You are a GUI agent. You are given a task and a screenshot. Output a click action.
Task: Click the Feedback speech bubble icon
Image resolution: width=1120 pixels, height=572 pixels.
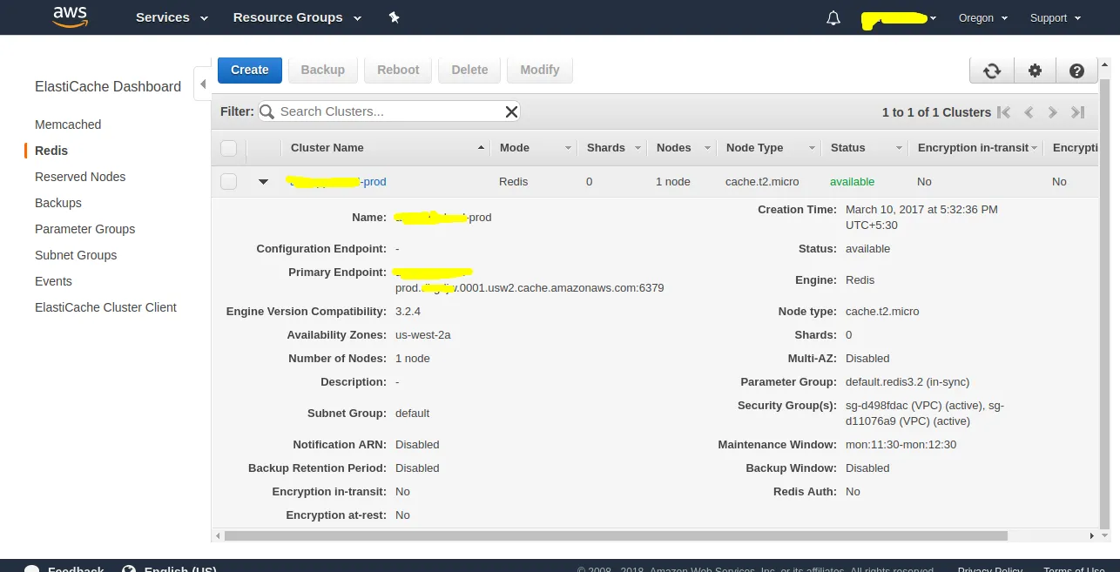(32, 569)
